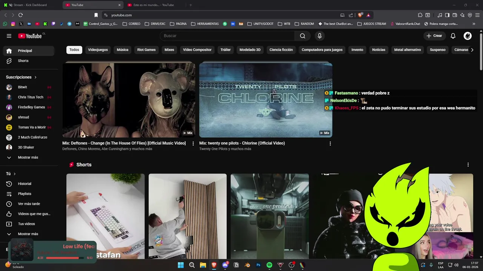Open the media control music note icon
The image size is (483, 271).
coord(440,15)
